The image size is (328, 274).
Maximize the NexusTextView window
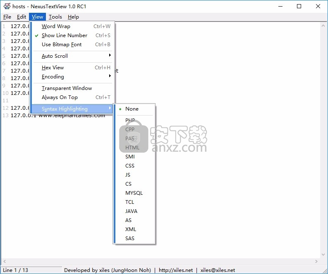[299, 6]
